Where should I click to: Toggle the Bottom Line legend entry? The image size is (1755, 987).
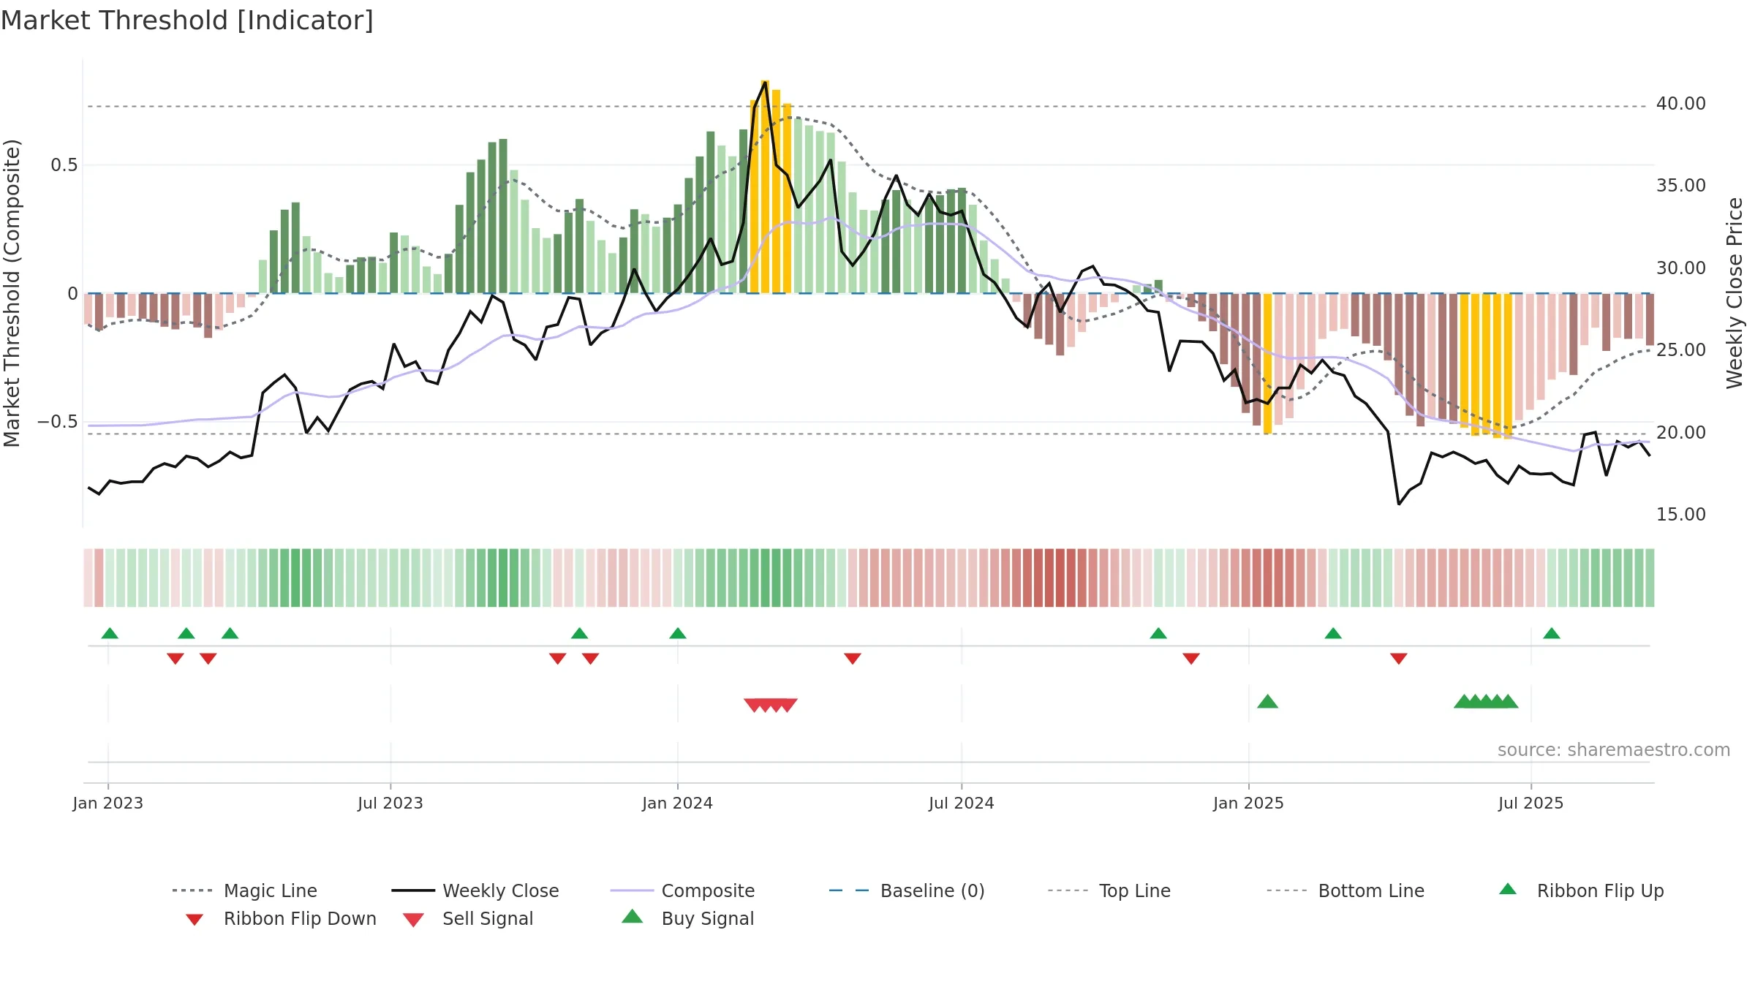click(1345, 890)
